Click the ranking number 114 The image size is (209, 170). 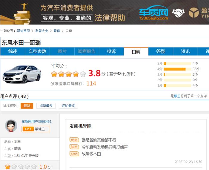91,84
